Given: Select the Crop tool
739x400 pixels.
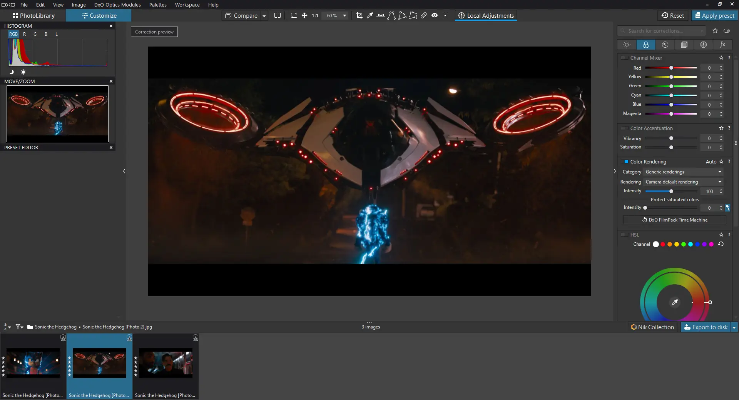Looking at the screenshot, I should (x=359, y=15).
